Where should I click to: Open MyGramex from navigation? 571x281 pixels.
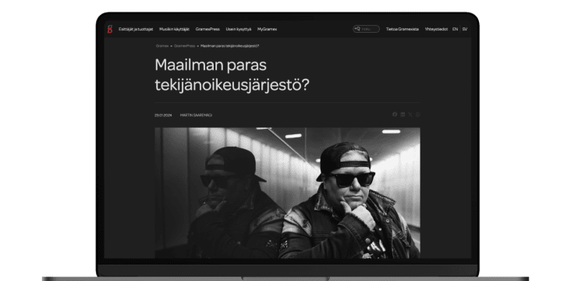click(x=268, y=29)
